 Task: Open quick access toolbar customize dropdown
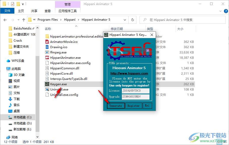tap(23, 4)
